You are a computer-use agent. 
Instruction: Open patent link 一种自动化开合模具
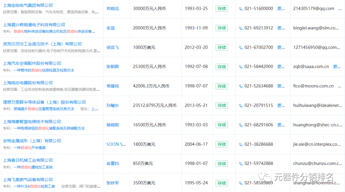[x=29, y=148]
